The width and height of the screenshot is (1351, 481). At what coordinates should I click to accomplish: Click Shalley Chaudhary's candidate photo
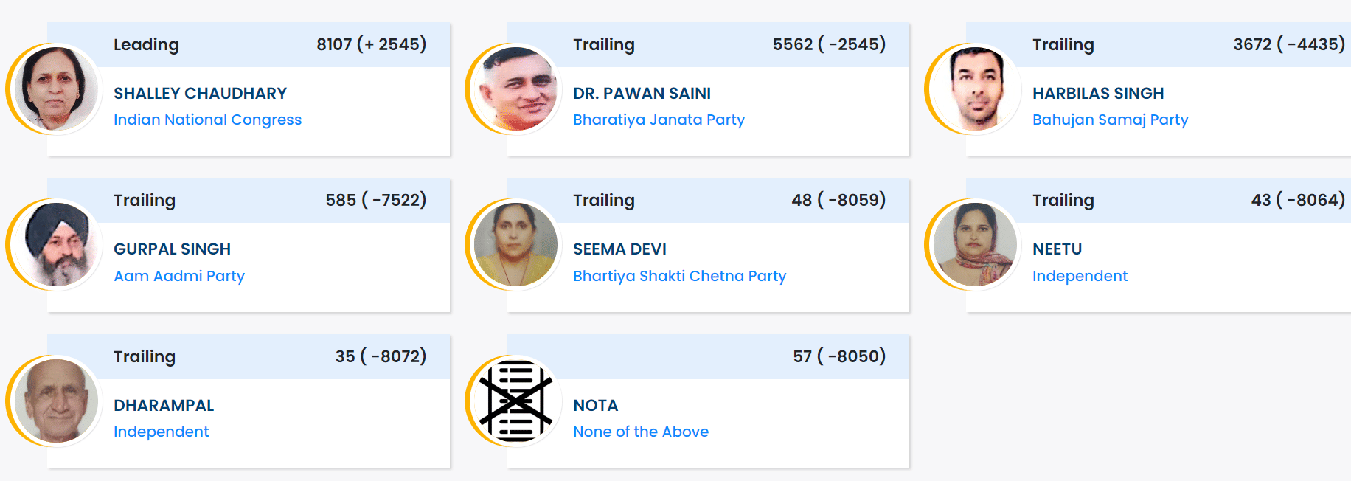tap(56, 89)
